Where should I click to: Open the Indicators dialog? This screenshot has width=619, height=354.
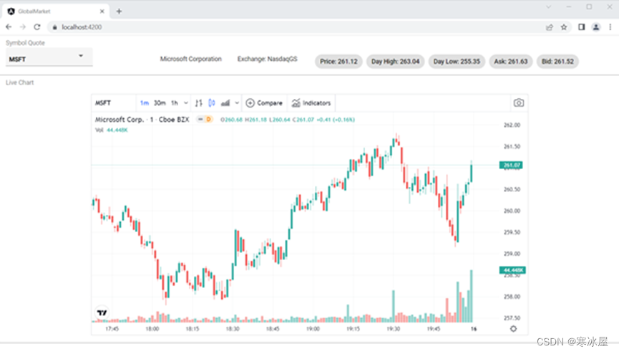pyautogui.click(x=311, y=103)
